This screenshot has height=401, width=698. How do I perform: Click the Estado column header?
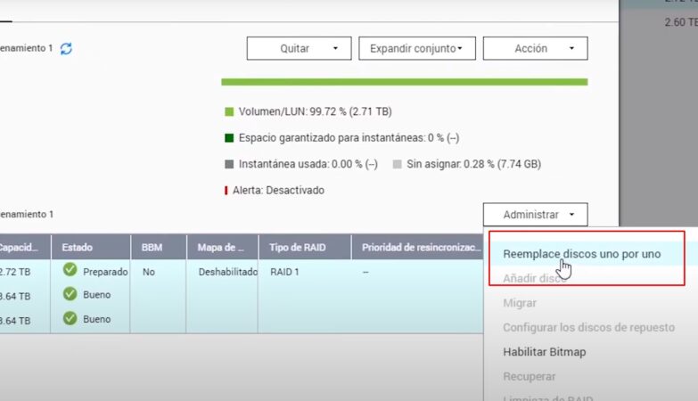pos(91,247)
